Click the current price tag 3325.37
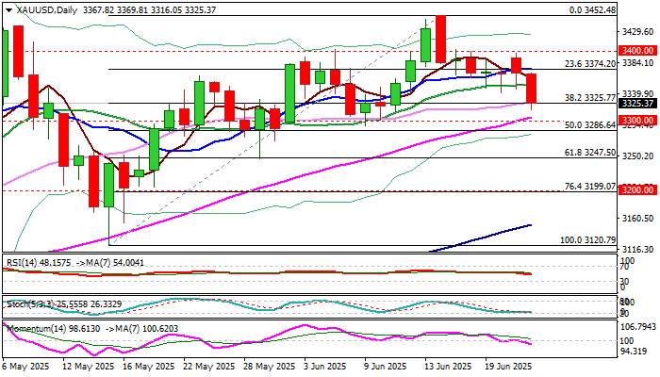This screenshot has width=660, height=377. (638, 103)
